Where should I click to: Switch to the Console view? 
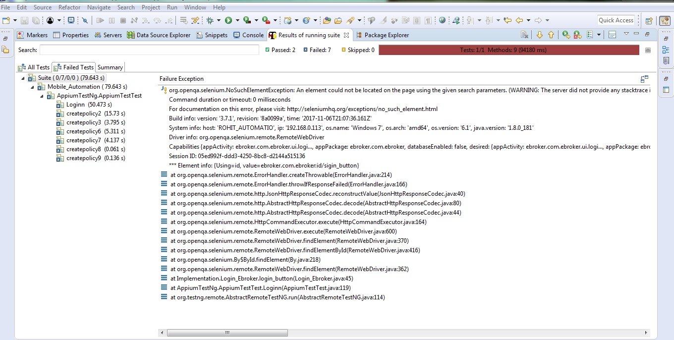click(248, 35)
